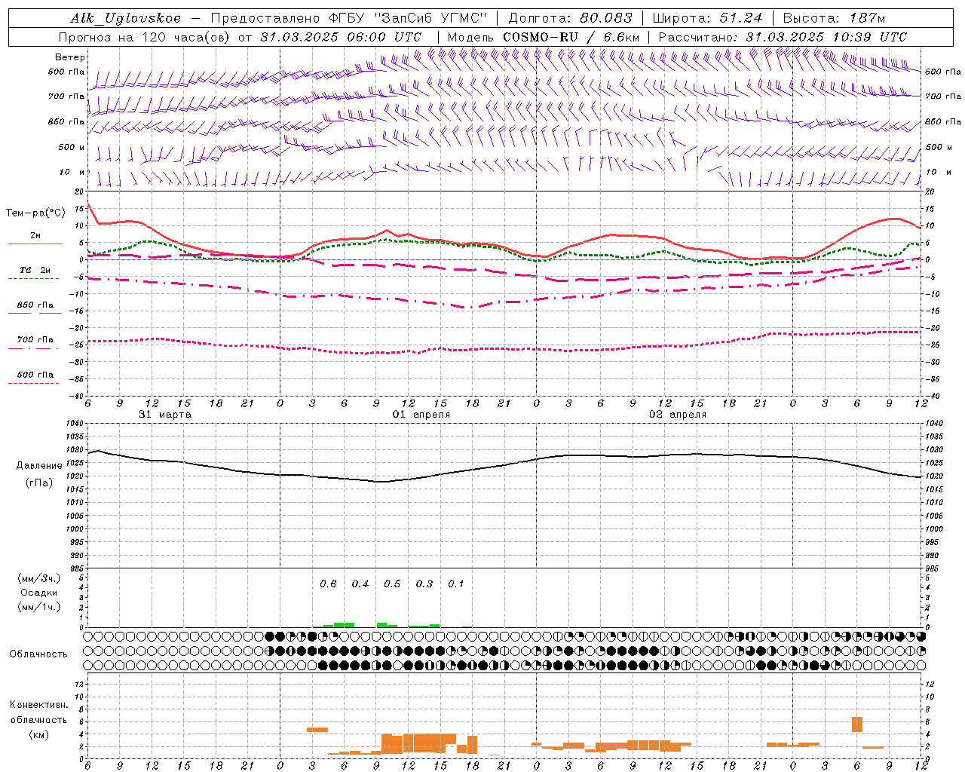The height and width of the screenshot is (772, 965).
Task: Click the station name Alk_Uglovskoe in the header
Action: point(125,18)
